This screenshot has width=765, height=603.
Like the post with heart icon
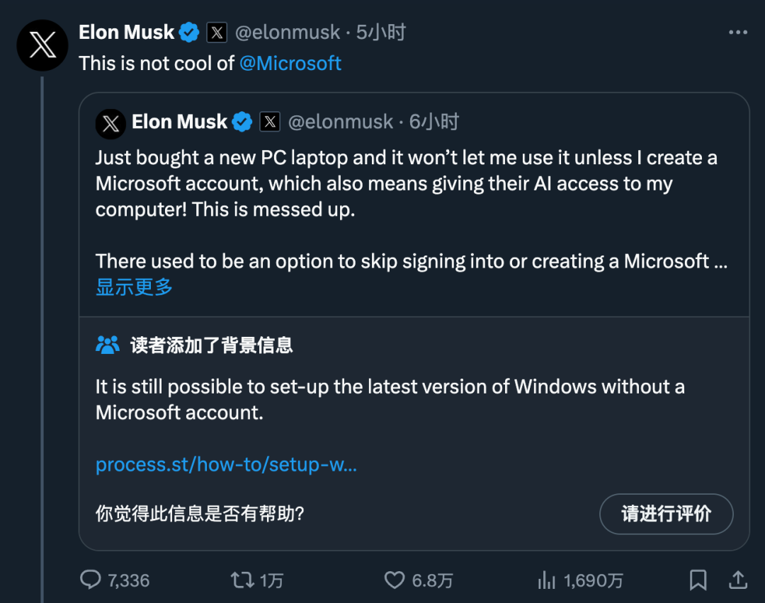click(395, 580)
